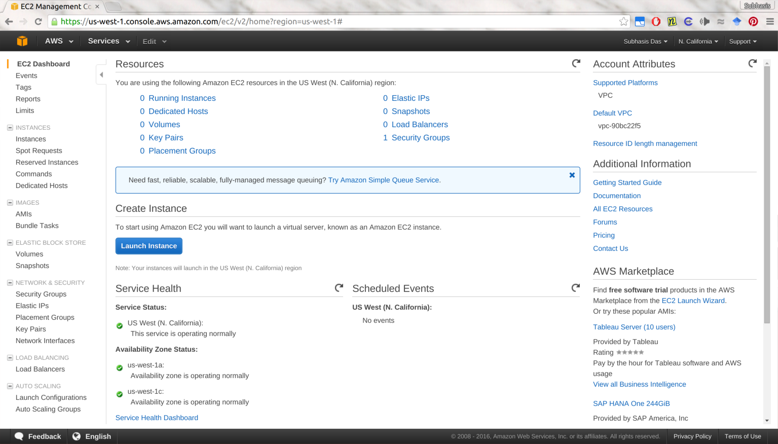Refresh the Service Health section
Screen dimensions: 778x444
click(x=339, y=288)
